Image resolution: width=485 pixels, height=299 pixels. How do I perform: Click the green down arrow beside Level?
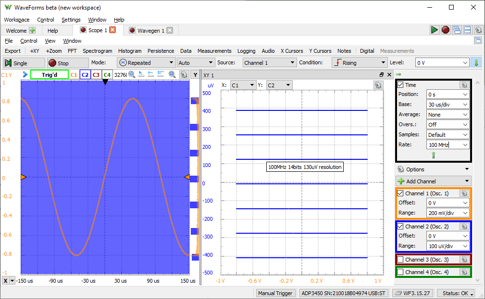(476, 62)
